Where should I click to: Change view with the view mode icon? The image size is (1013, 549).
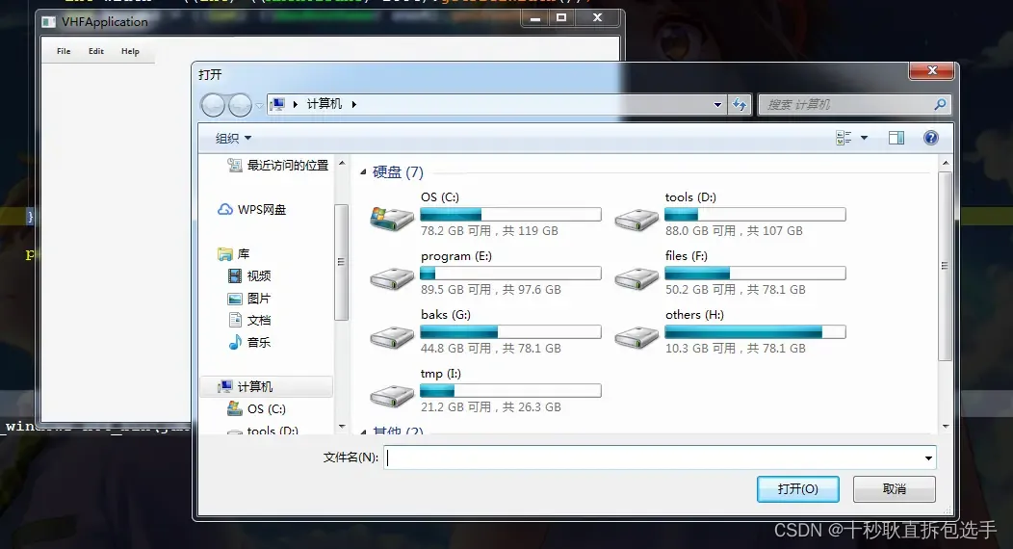844,138
